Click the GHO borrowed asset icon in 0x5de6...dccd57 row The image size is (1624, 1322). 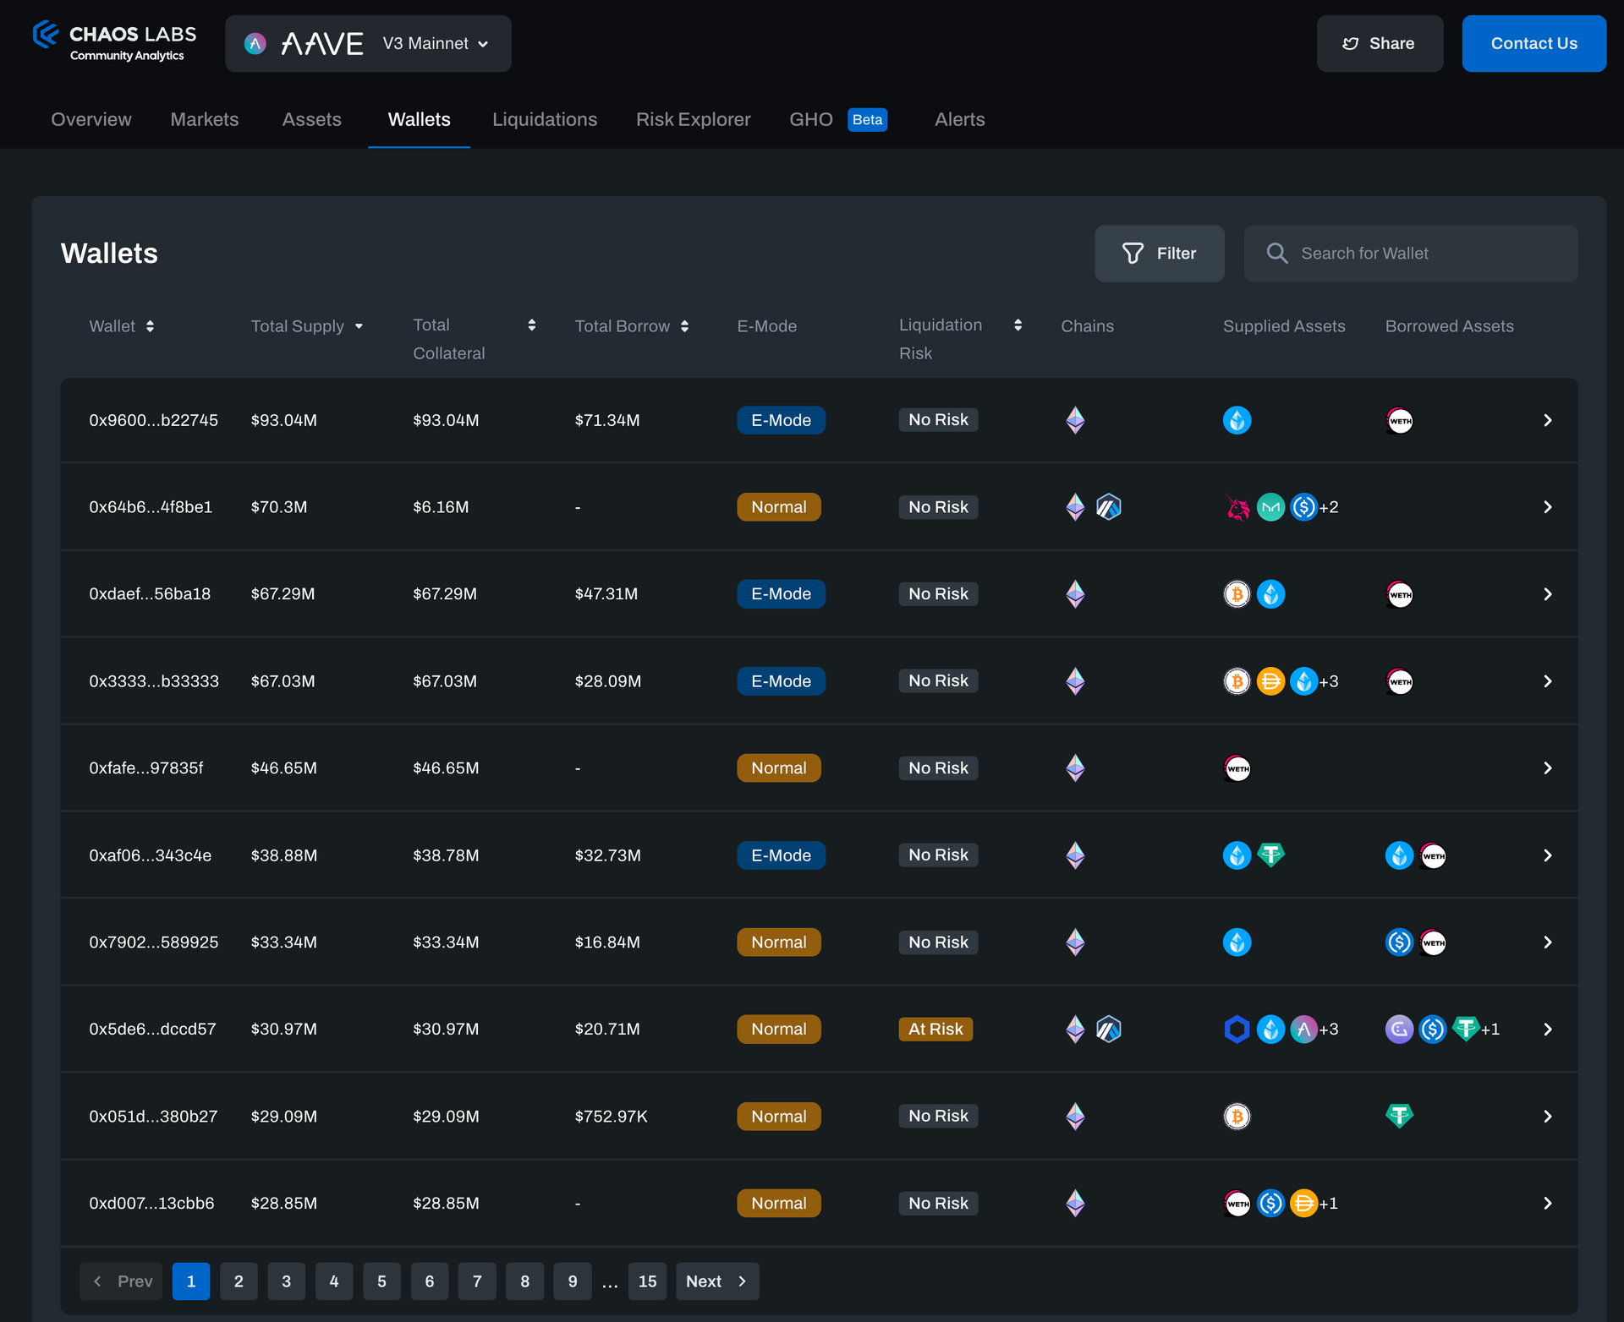pos(1399,1030)
